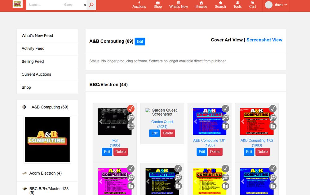Viewport: 310px width, 195px height.
Task: Click floppy disk icon on A&B Computing 1.02
Action: (x=273, y=126)
